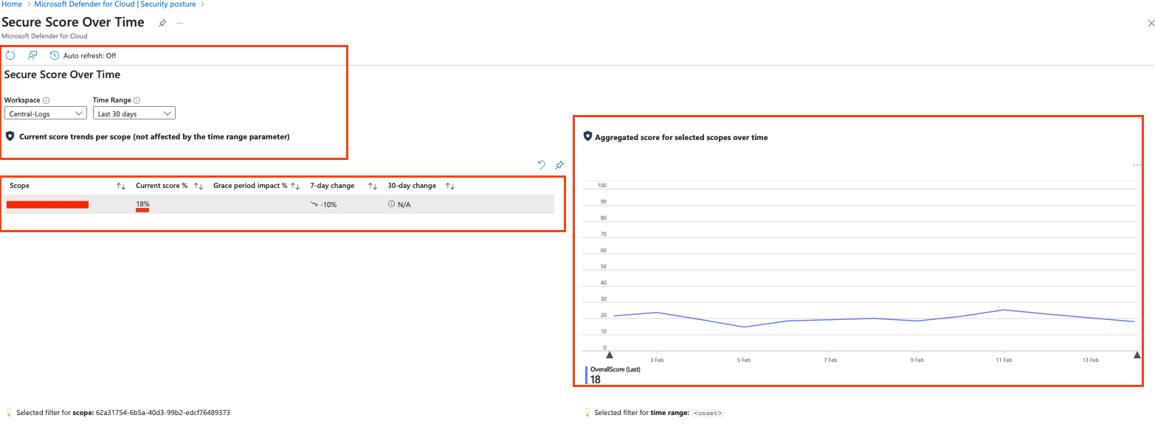Click the 7-day change header text

point(332,186)
